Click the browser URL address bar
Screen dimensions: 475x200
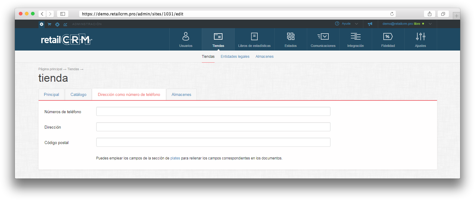click(x=237, y=14)
